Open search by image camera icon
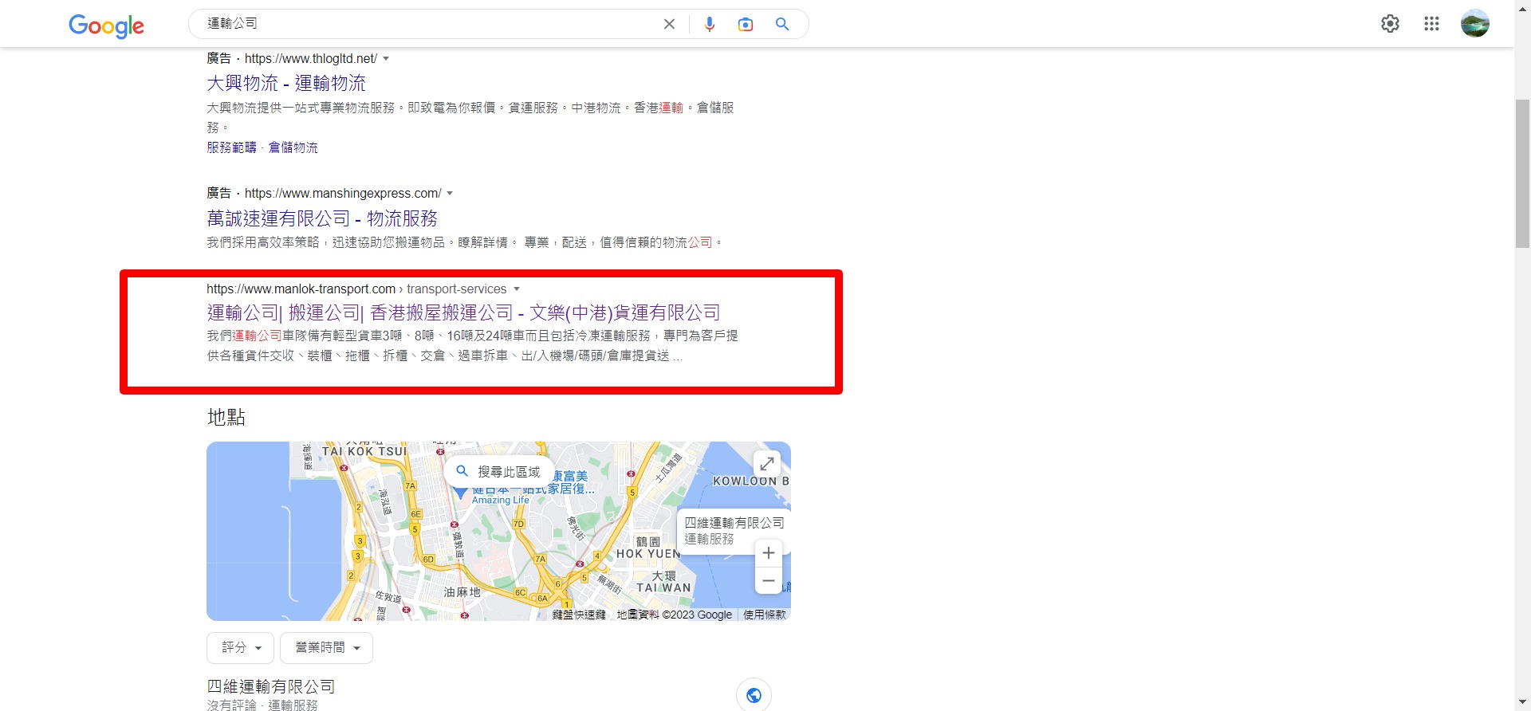The height and width of the screenshot is (711, 1531). [746, 24]
